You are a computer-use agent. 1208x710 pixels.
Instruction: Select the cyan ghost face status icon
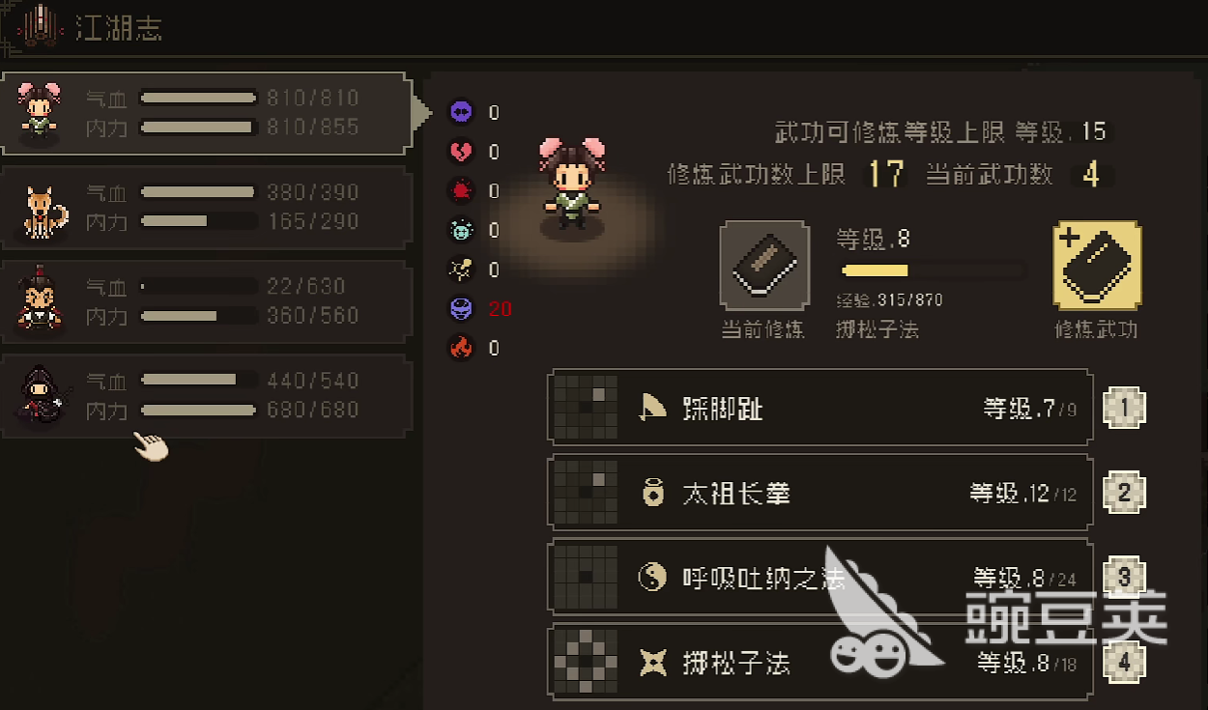pos(461,230)
